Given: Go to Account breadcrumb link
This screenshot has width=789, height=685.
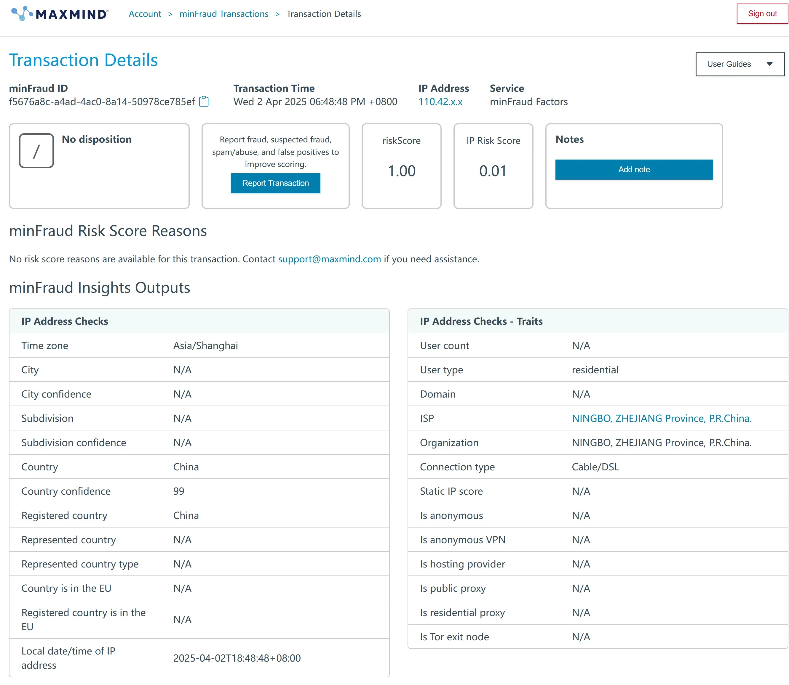Looking at the screenshot, I should point(145,14).
